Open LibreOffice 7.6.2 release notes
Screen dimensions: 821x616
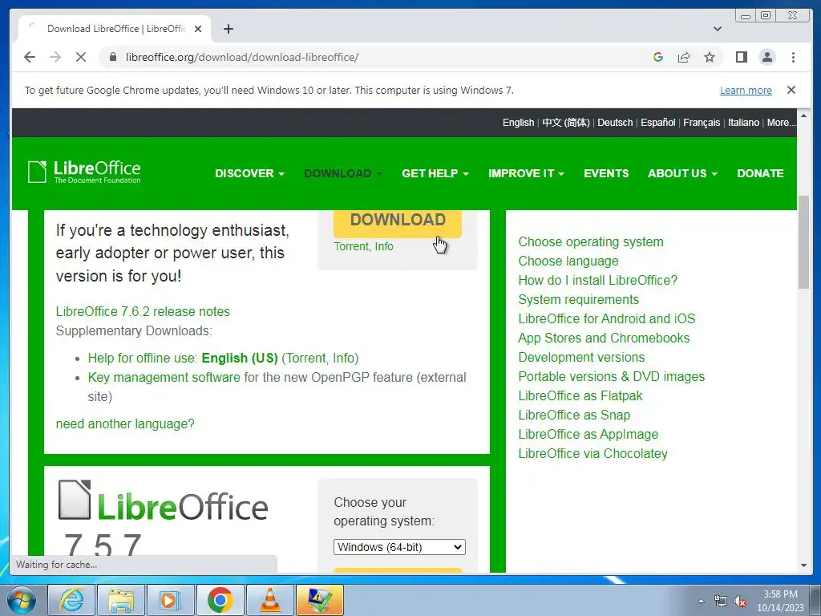[143, 312]
